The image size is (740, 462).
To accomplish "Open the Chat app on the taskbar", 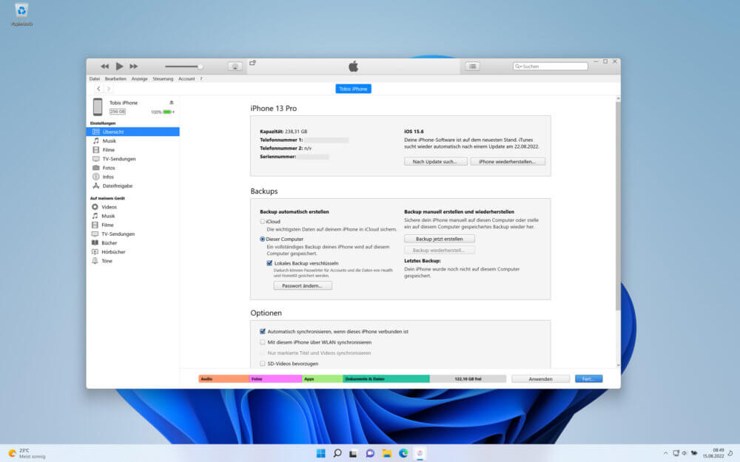I will pyautogui.click(x=370, y=453).
